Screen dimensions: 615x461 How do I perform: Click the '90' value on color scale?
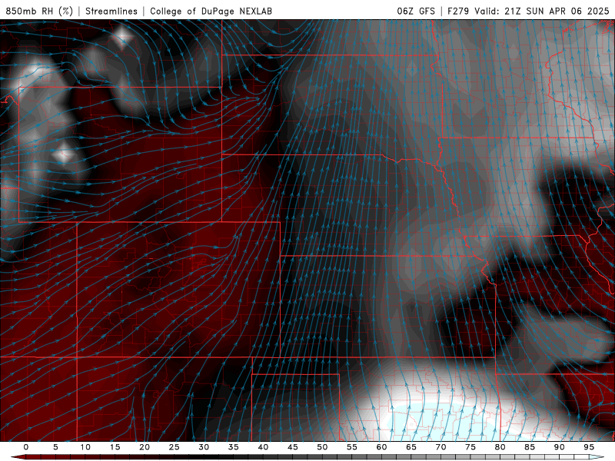click(560, 447)
